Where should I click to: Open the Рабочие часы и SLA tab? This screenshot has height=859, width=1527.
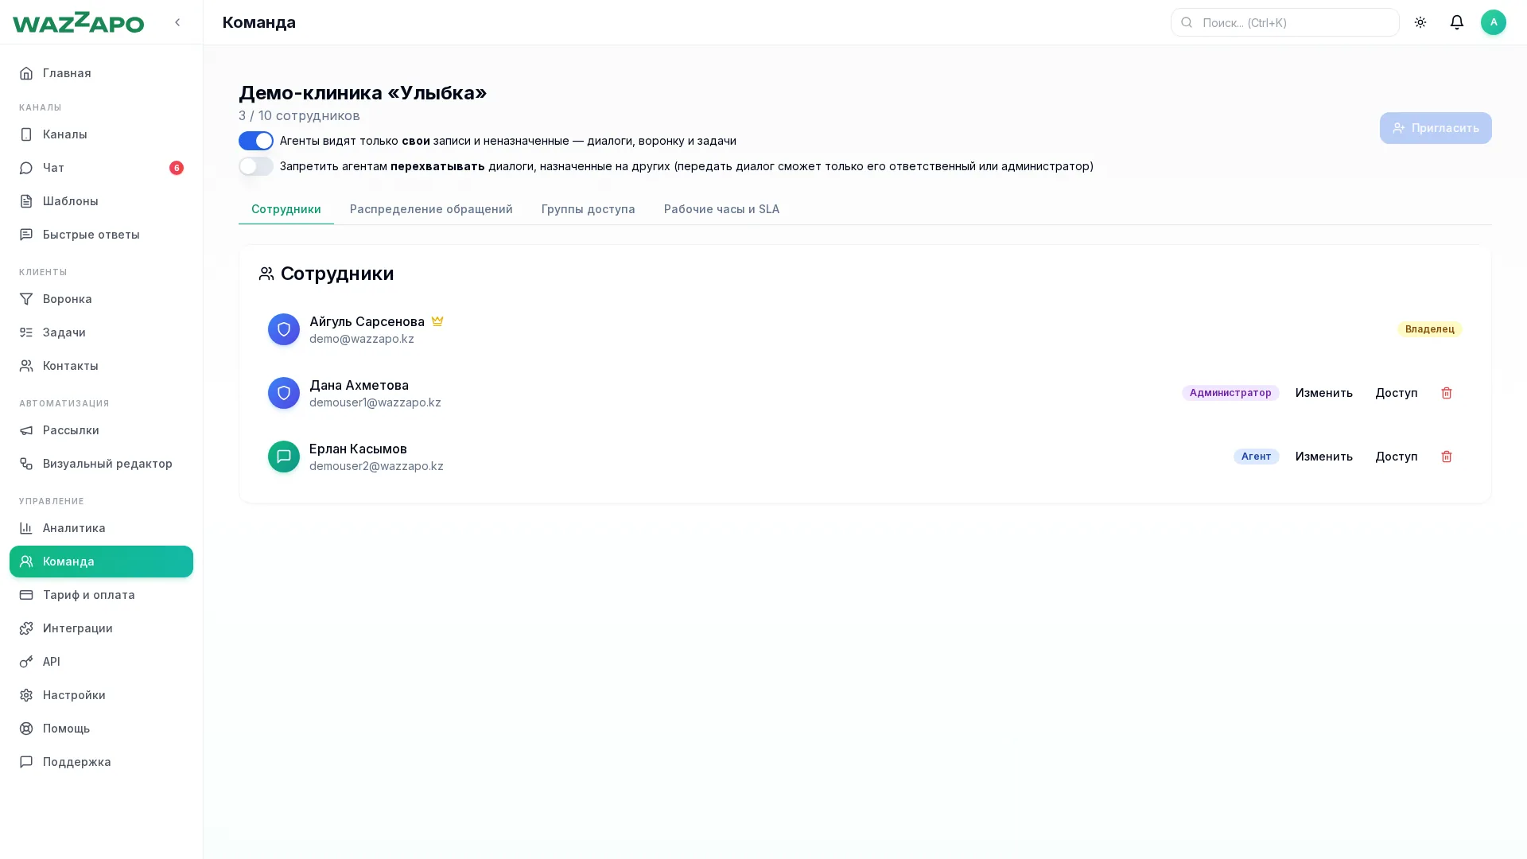721,209
